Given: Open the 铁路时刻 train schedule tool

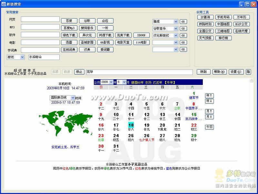Looking at the screenshot, I should (205, 24).
